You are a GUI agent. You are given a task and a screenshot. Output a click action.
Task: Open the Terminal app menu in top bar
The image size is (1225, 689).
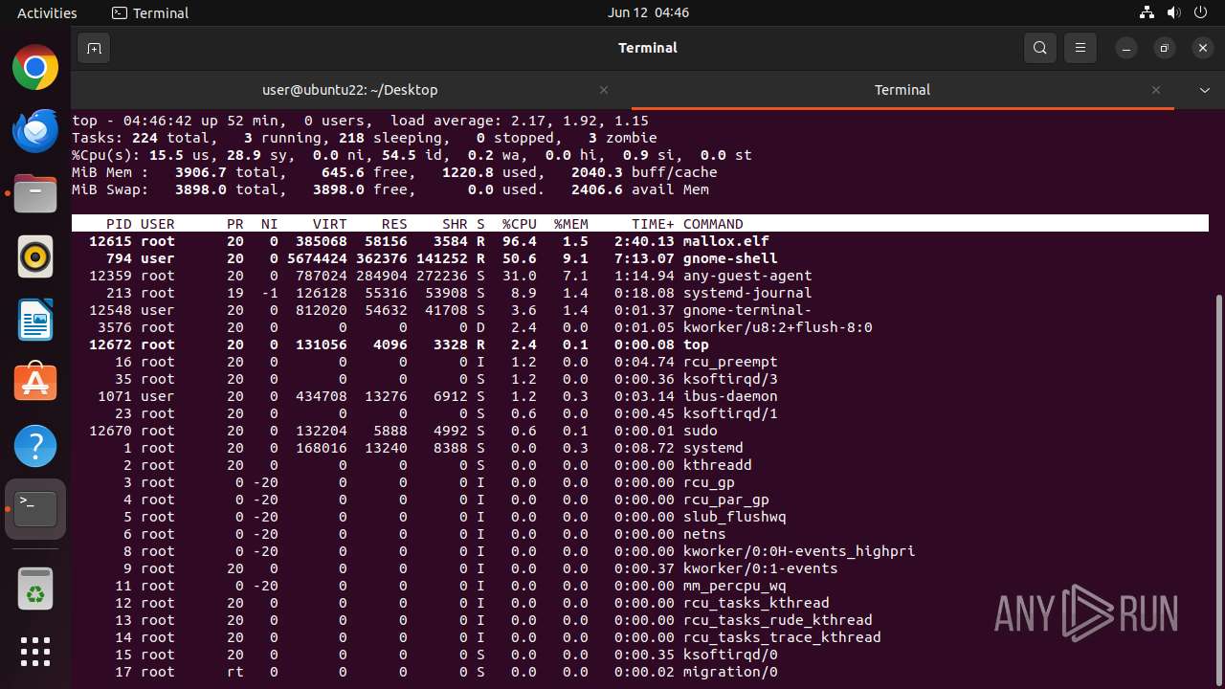coord(150,12)
